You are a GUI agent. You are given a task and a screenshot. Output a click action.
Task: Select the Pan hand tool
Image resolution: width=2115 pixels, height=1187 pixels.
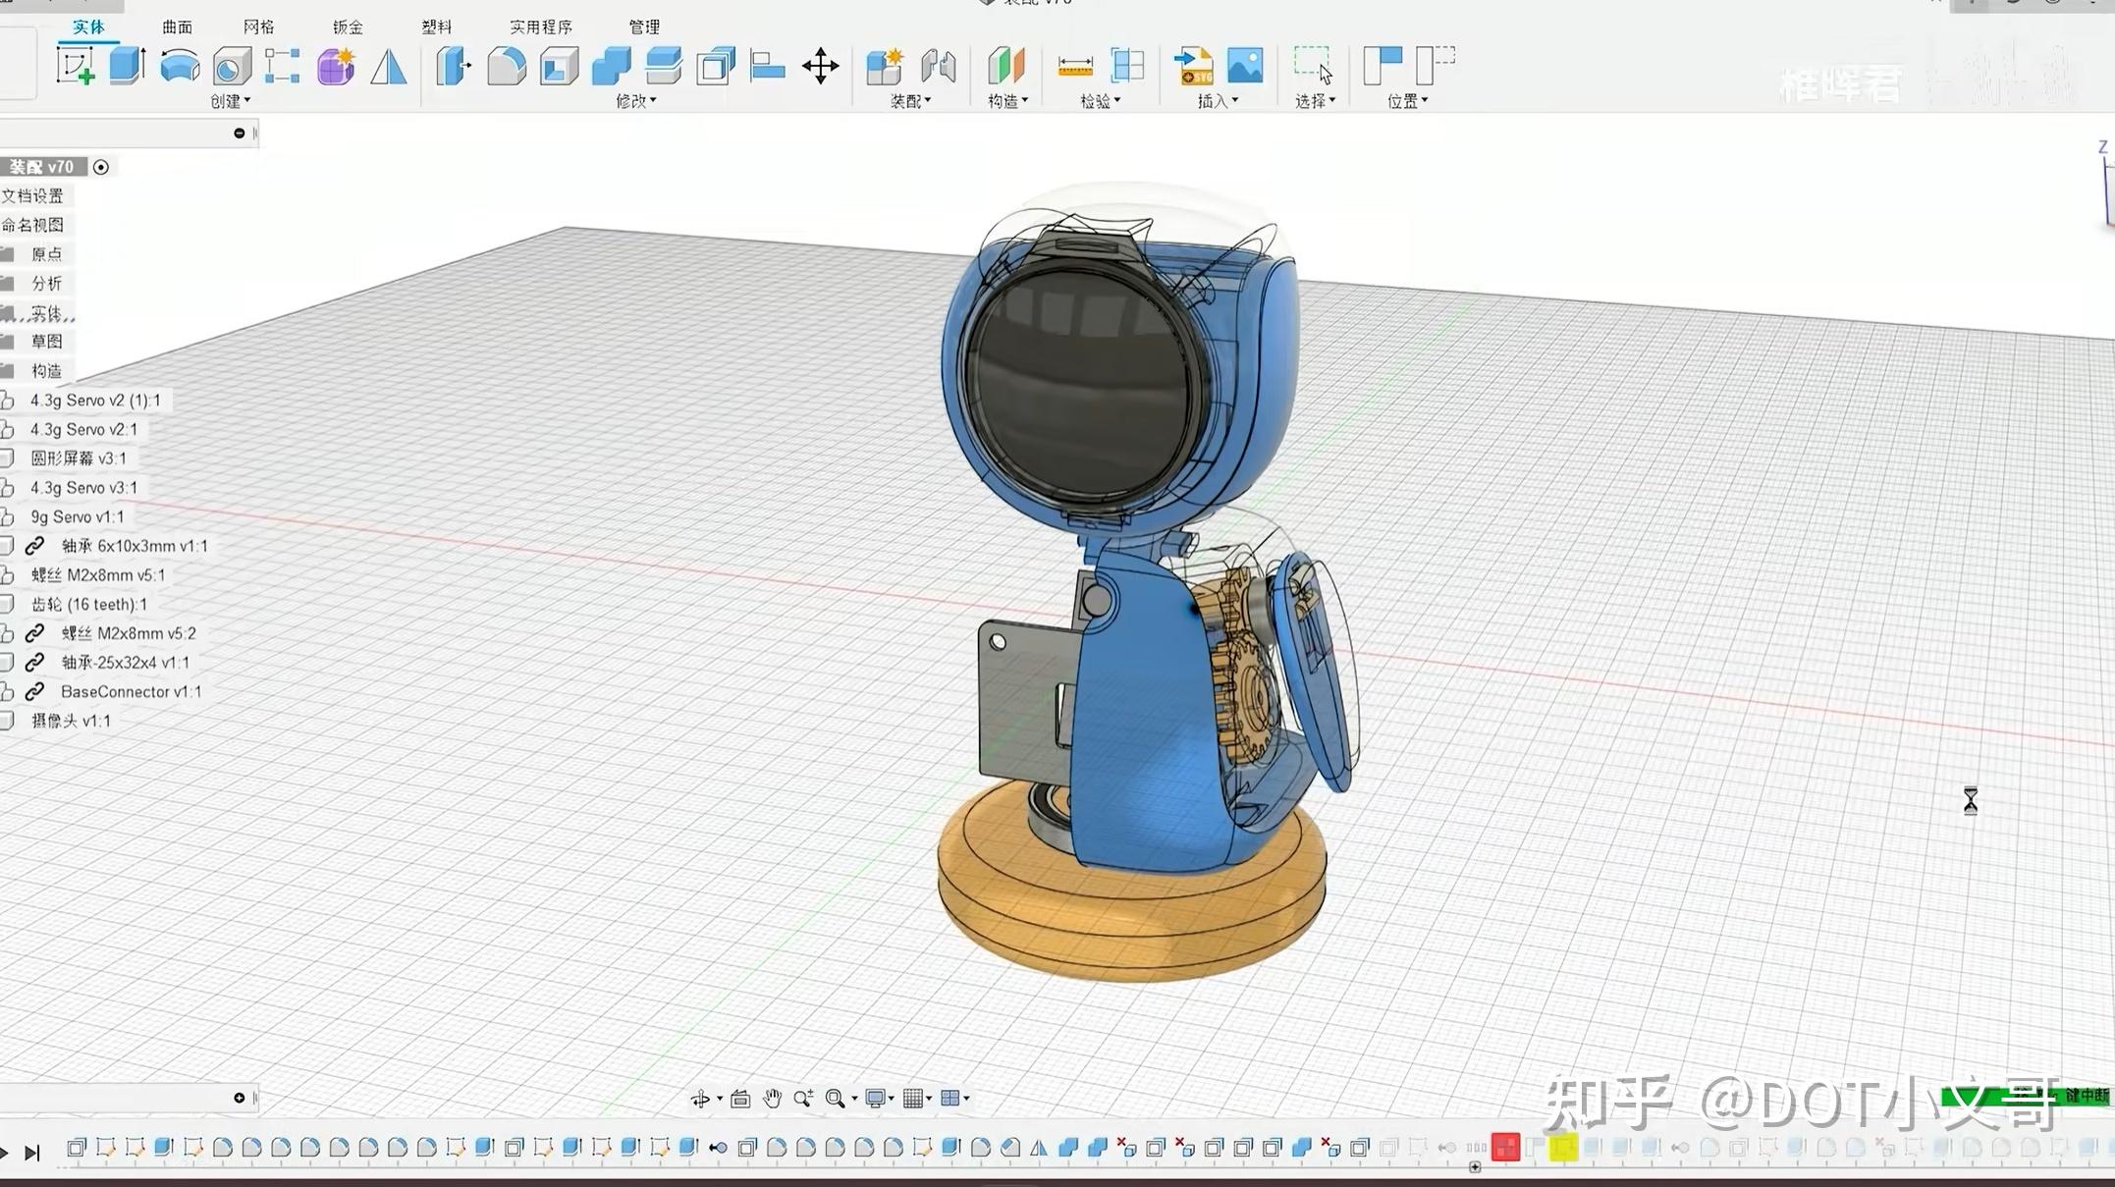click(x=773, y=1099)
